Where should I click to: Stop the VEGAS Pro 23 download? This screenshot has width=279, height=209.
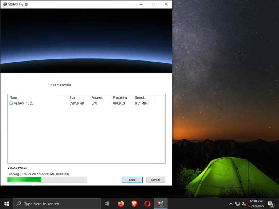point(132,180)
